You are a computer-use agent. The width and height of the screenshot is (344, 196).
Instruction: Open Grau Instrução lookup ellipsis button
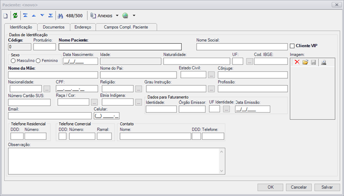point(211,89)
